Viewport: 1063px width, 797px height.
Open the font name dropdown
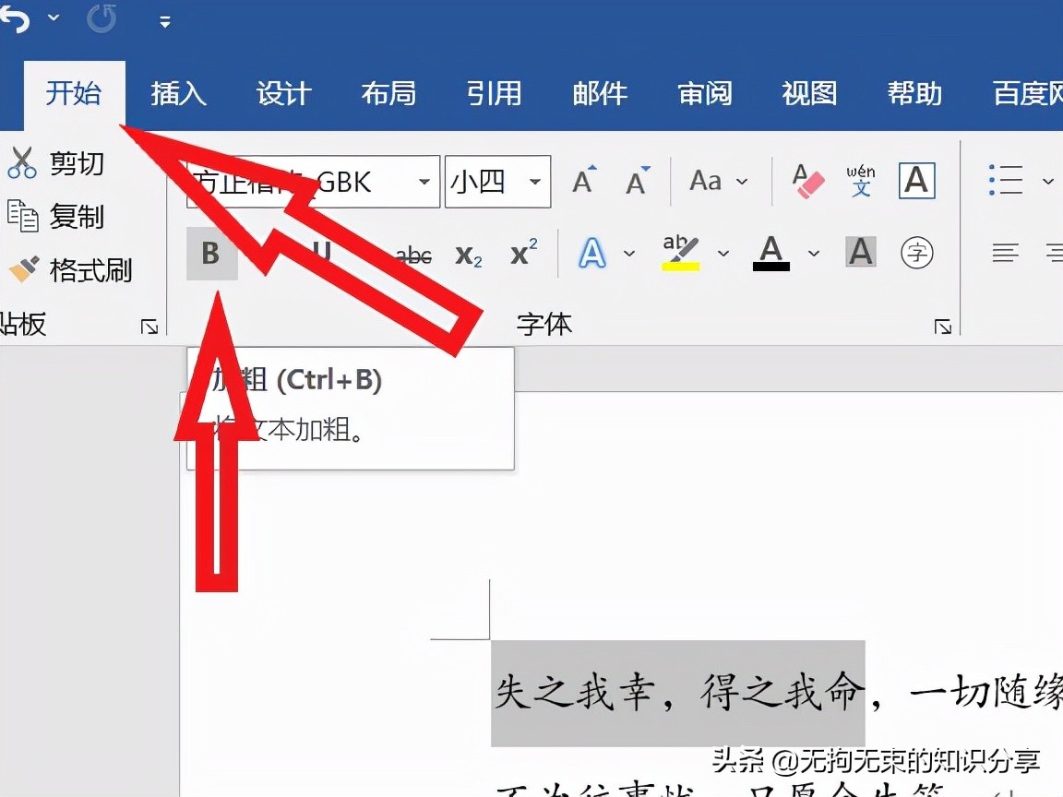(x=424, y=182)
